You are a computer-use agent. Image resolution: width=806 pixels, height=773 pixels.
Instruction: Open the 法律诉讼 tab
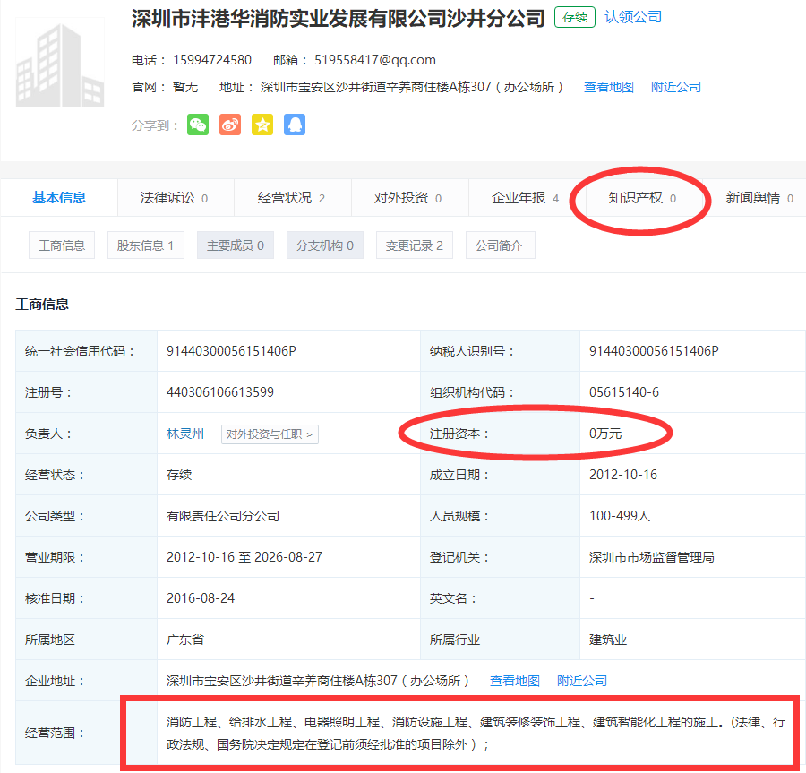(175, 198)
